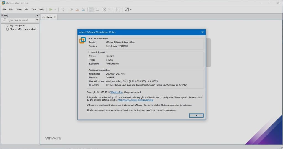Click the Manage Snapshots icon
Screen dimensions: 283x149
pos(83,9)
